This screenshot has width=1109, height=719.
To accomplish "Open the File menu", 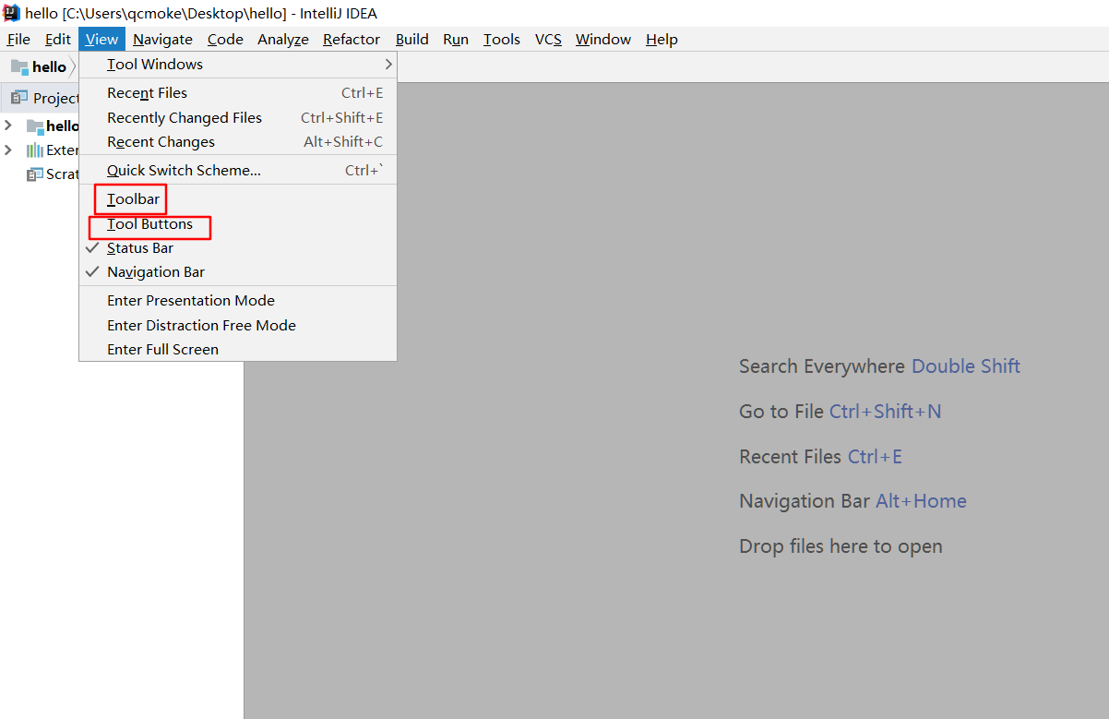I will (18, 39).
